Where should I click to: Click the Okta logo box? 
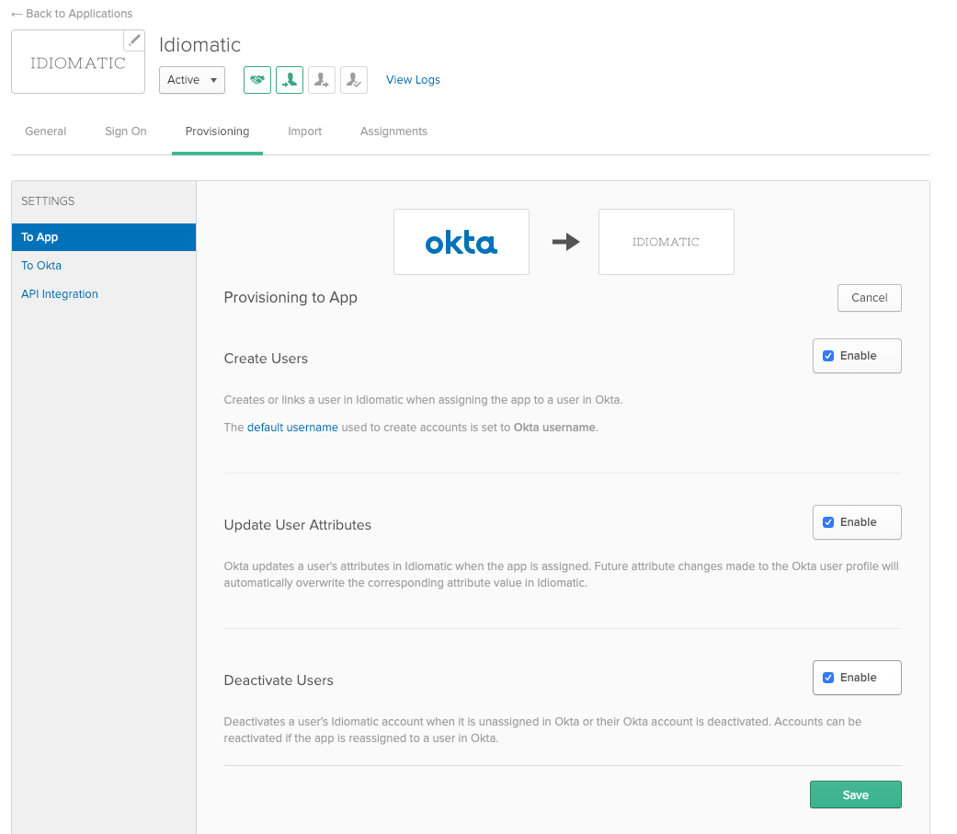(x=461, y=242)
